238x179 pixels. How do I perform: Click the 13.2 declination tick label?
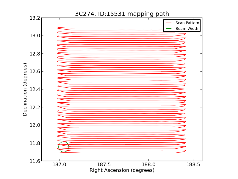pos(35,18)
